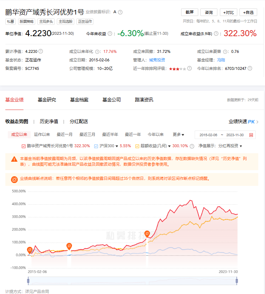Viewport: 265px width, 294px height.
Task: Switch to 基金研究 tab
Action: 47,100
